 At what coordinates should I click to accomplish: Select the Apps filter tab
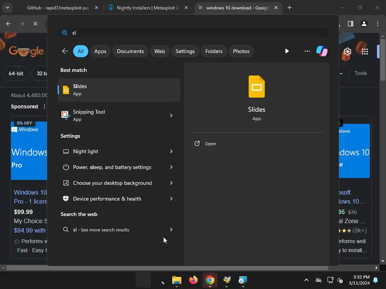pos(100,51)
